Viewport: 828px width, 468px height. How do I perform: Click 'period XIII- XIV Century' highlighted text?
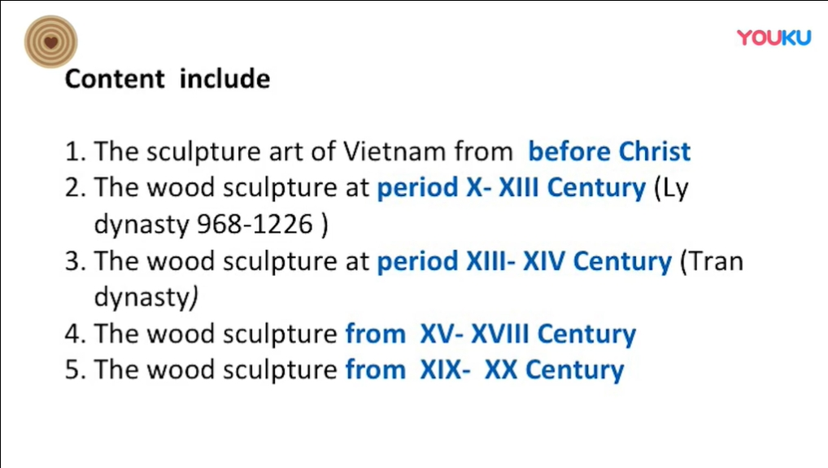[x=525, y=261]
